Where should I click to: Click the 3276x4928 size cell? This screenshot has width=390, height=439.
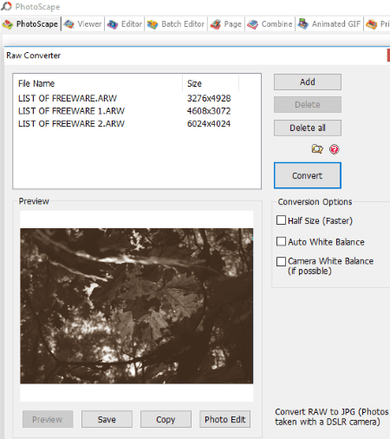pos(209,98)
